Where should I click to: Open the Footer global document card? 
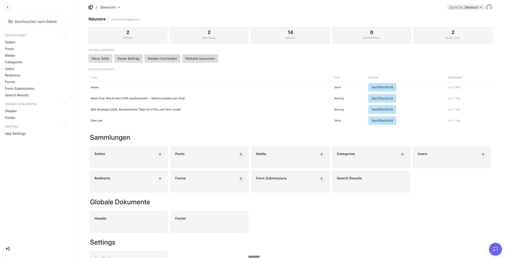[209, 222]
